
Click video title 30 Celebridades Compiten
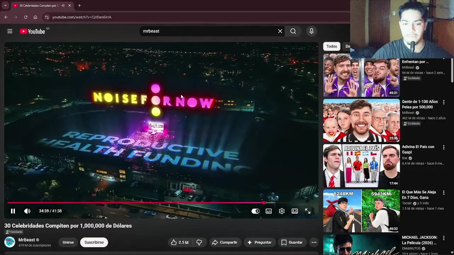tap(68, 226)
